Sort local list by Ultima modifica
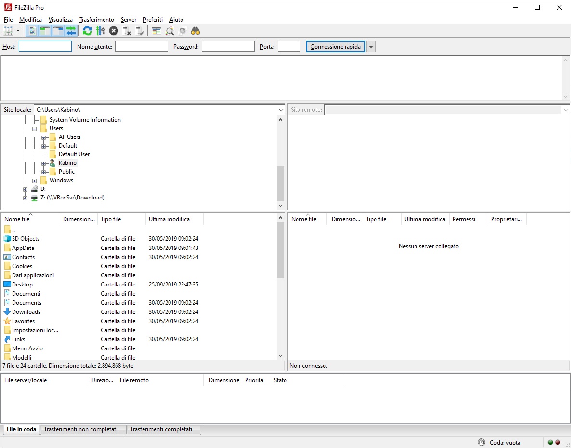The height and width of the screenshot is (448, 571). tap(174, 219)
